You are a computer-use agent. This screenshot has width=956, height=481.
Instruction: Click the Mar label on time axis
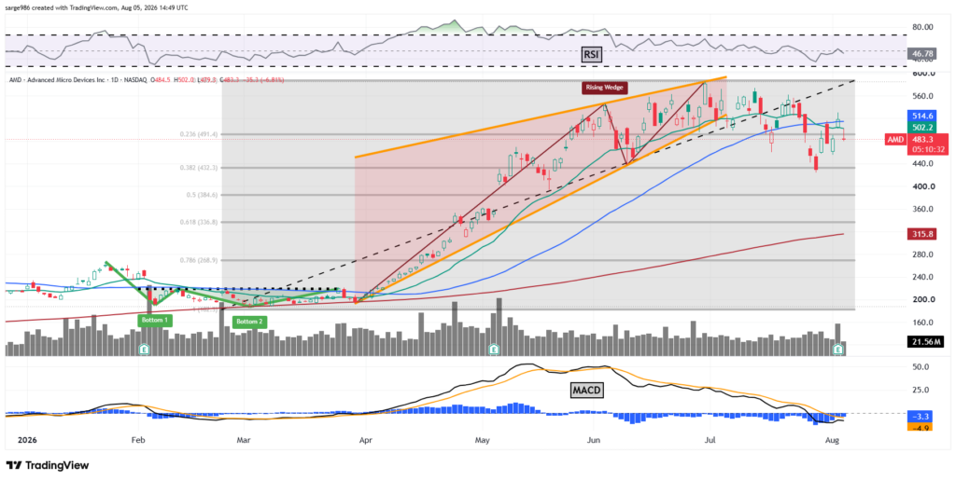click(244, 440)
